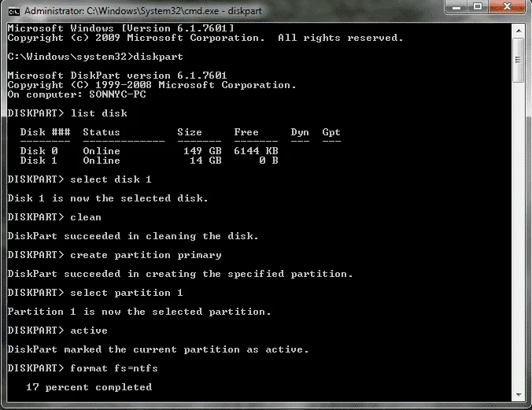Click the 'Microsoft Windows [Version 6.1.7601]' line
The width and height of the screenshot is (532, 410).
[x=120, y=28]
